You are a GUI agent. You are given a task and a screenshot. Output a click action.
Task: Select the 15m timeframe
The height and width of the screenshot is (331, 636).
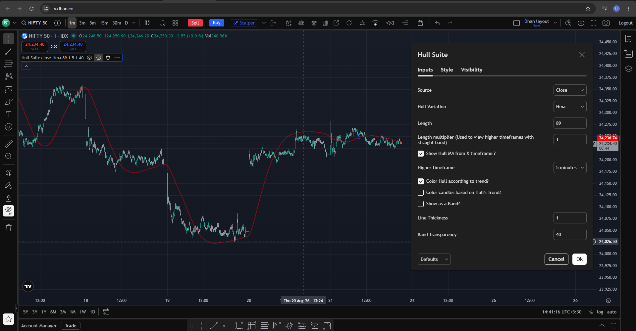[104, 23]
